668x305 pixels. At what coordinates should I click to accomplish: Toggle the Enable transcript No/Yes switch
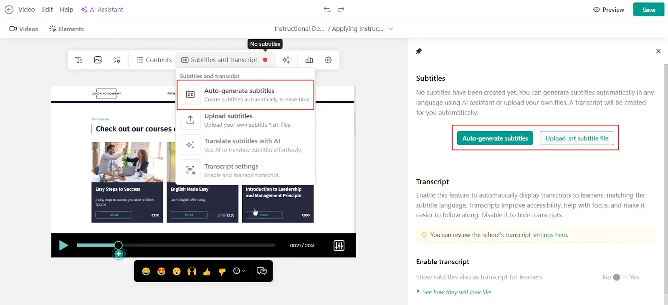620,277
